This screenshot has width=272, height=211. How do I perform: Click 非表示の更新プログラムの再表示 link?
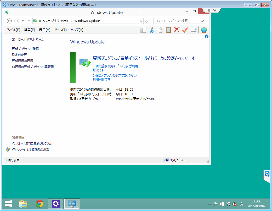(x=33, y=67)
